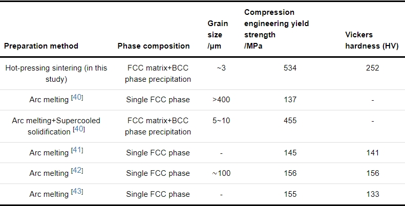Click the Preparation method column header
This screenshot has width=405, height=206.
(41, 46)
